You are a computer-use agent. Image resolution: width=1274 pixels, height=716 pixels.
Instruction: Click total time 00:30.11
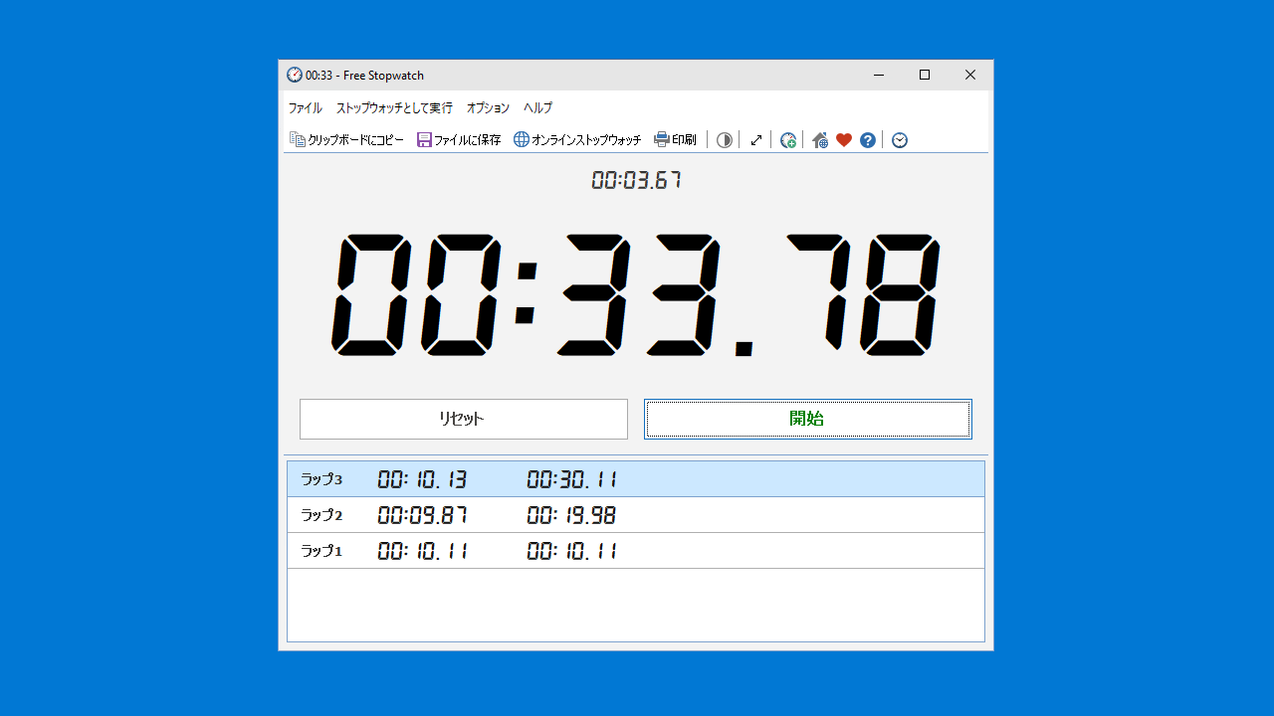coord(571,479)
